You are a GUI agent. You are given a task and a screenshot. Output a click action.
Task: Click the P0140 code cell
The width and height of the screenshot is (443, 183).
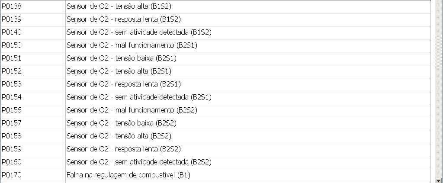coord(12,32)
